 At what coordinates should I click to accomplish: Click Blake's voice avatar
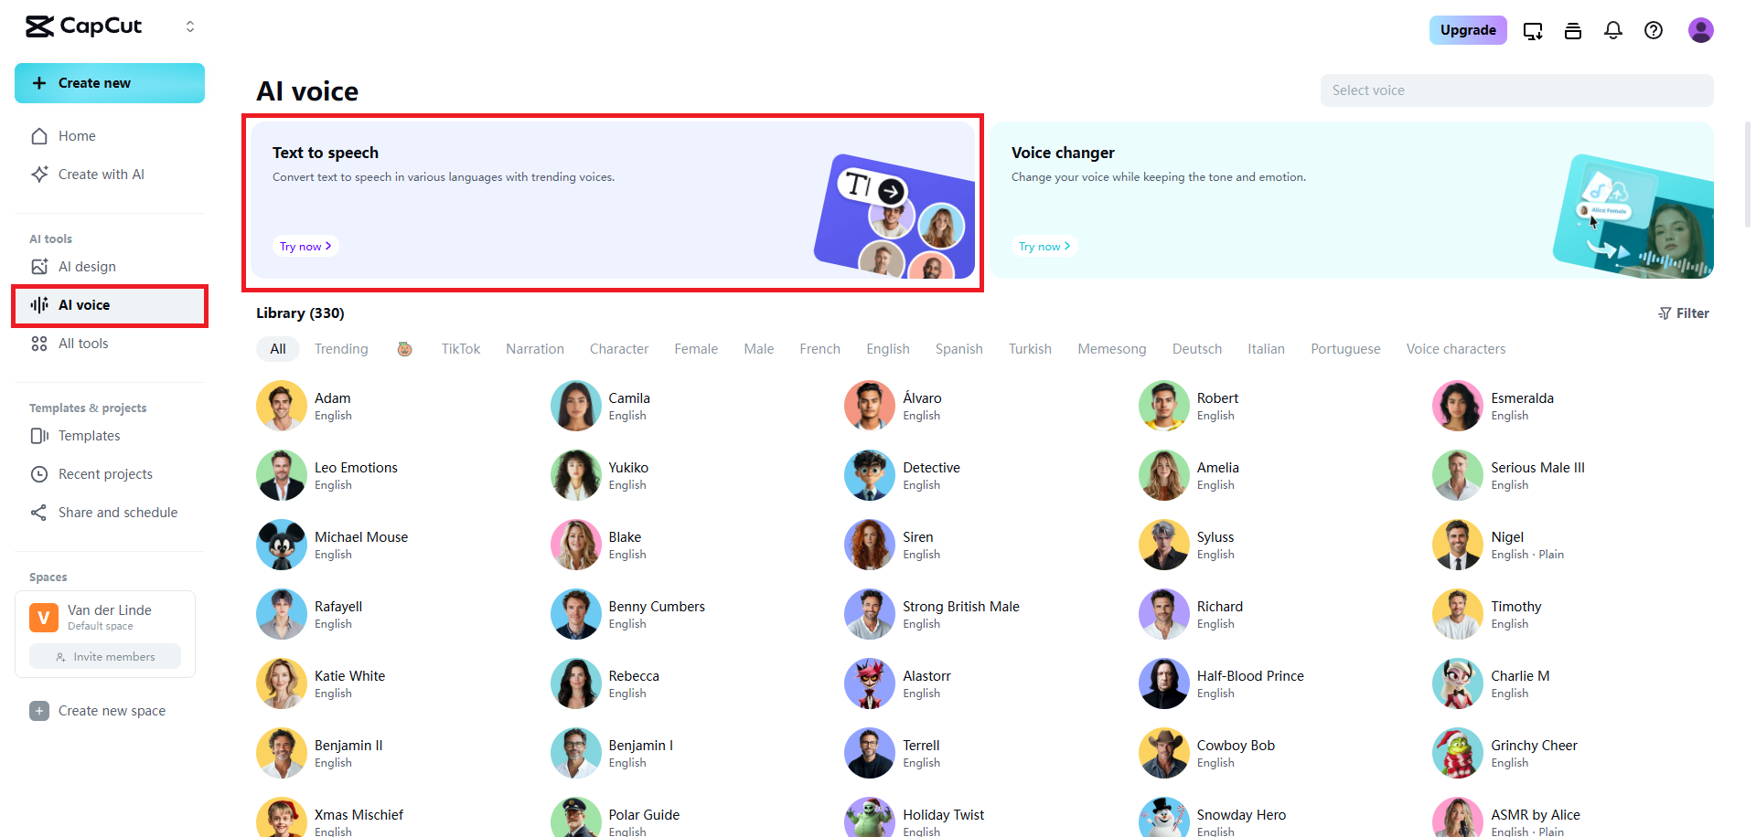click(576, 545)
